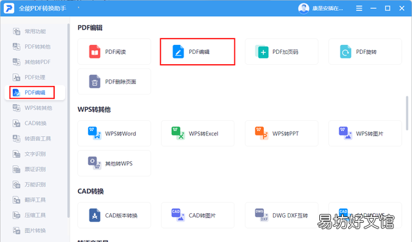The image size is (412, 242).
Task: Click the sidebar vertical scrollbar
Action: [68, 121]
